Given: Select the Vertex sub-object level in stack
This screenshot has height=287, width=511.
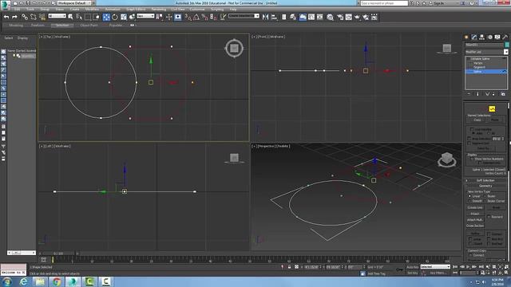Looking at the screenshot, I should click(x=477, y=63).
